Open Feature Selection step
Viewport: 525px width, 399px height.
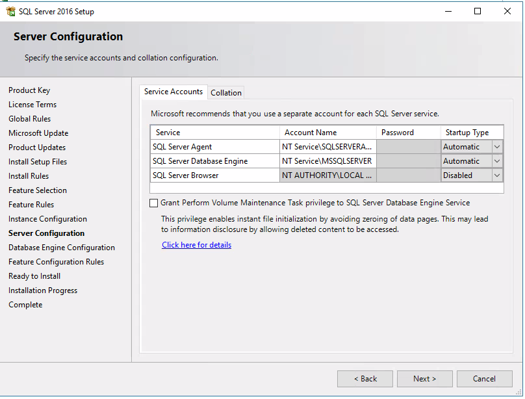(x=38, y=190)
